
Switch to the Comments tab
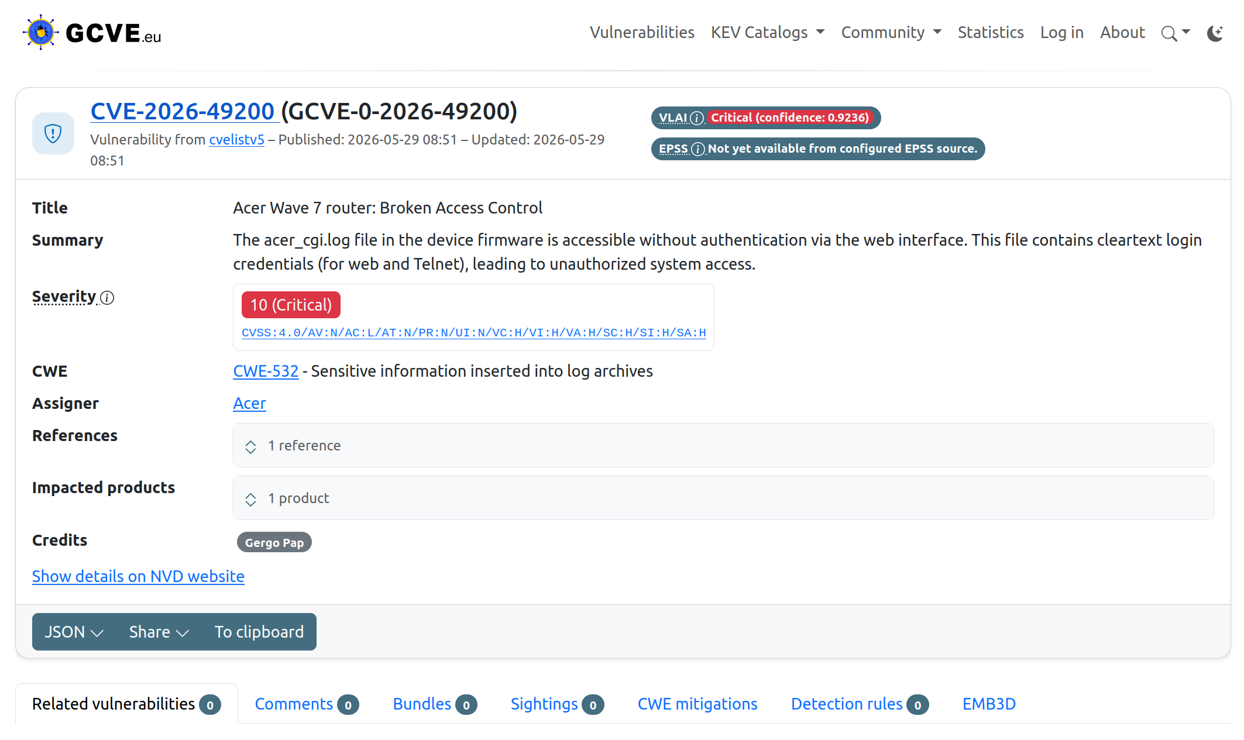(307, 704)
